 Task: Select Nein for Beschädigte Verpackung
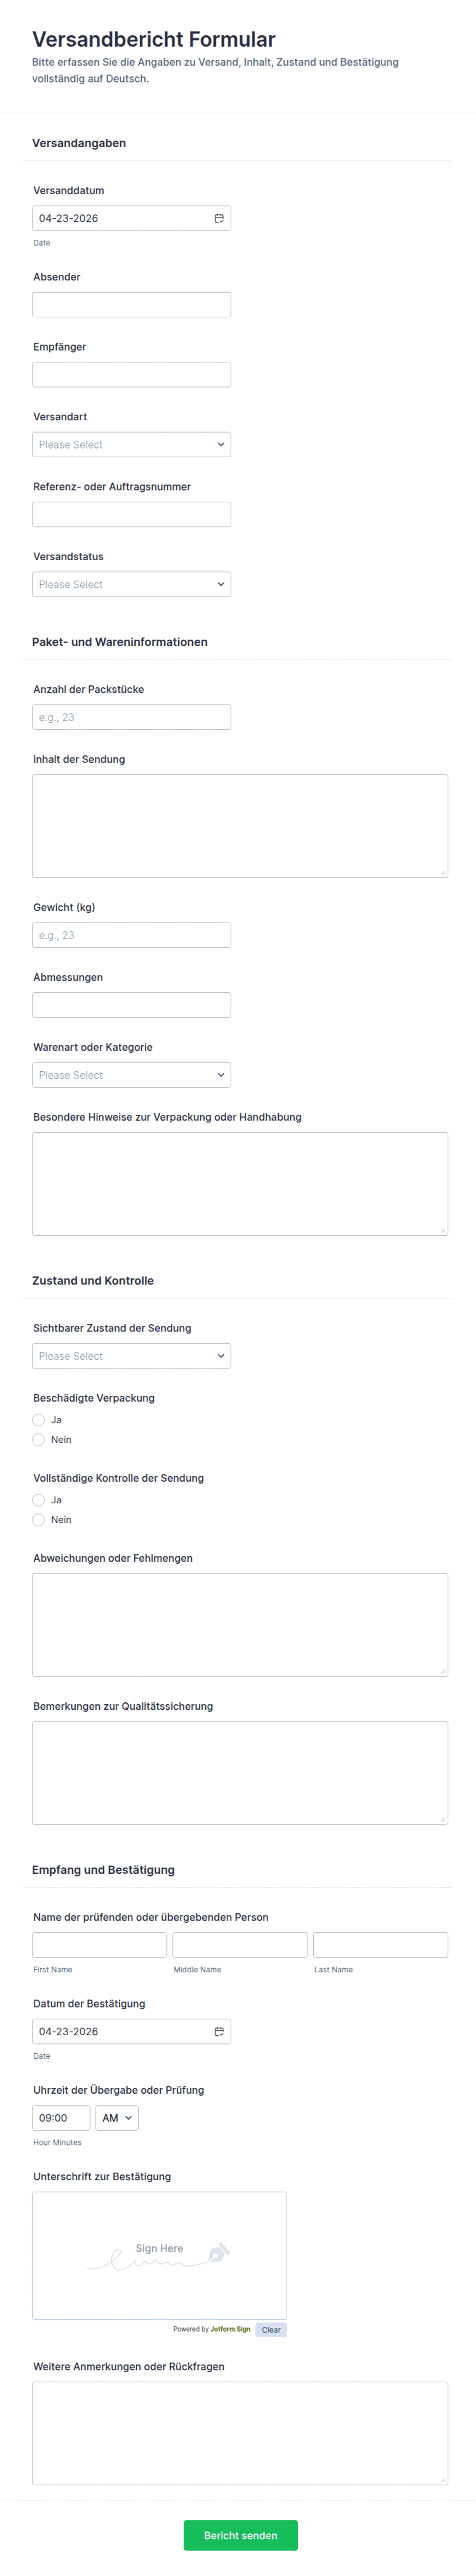click(x=39, y=1440)
